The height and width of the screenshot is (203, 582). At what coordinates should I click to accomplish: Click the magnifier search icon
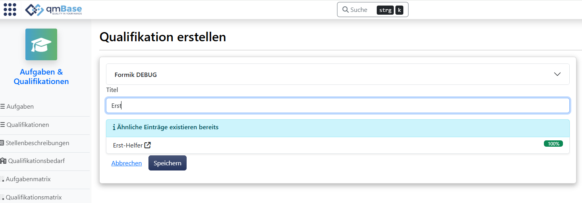(345, 10)
